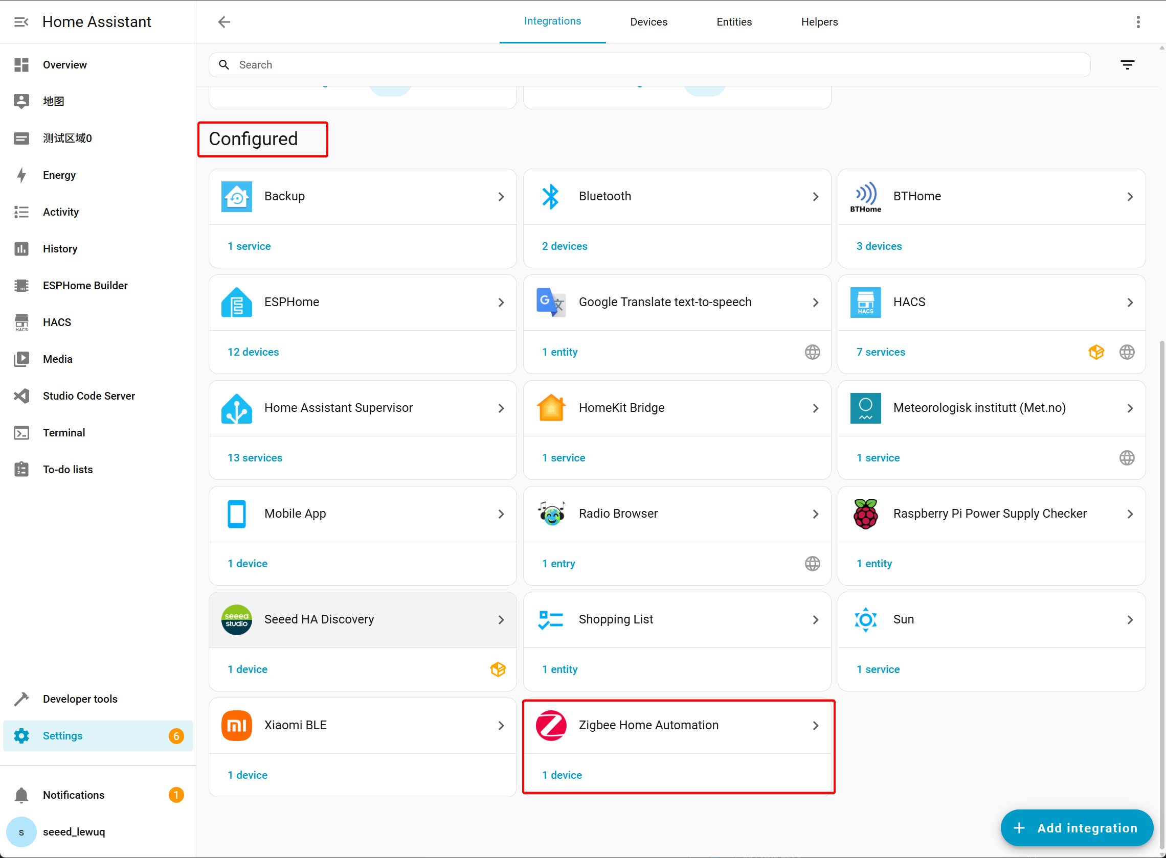The height and width of the screenshot is (858, 1166).
Task: Click the sidebar collapse menu icon
Action: coord(21,22)
